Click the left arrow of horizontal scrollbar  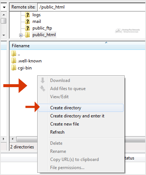[x=13, y=139]
